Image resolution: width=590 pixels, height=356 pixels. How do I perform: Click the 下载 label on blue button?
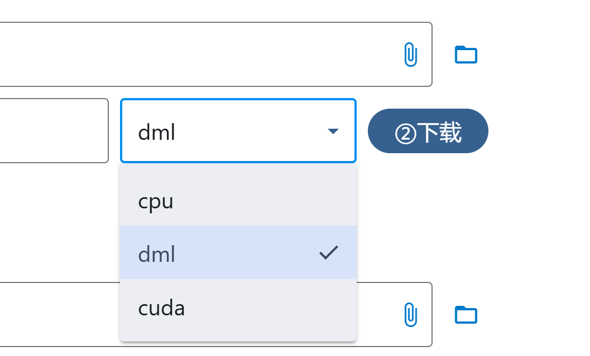pos(440,133)
